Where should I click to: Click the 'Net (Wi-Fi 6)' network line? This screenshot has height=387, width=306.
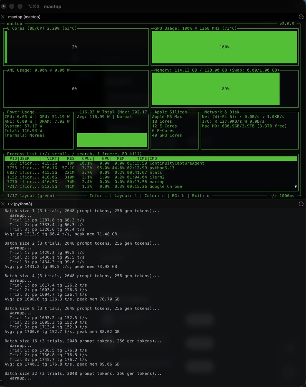tap(243, 117)
